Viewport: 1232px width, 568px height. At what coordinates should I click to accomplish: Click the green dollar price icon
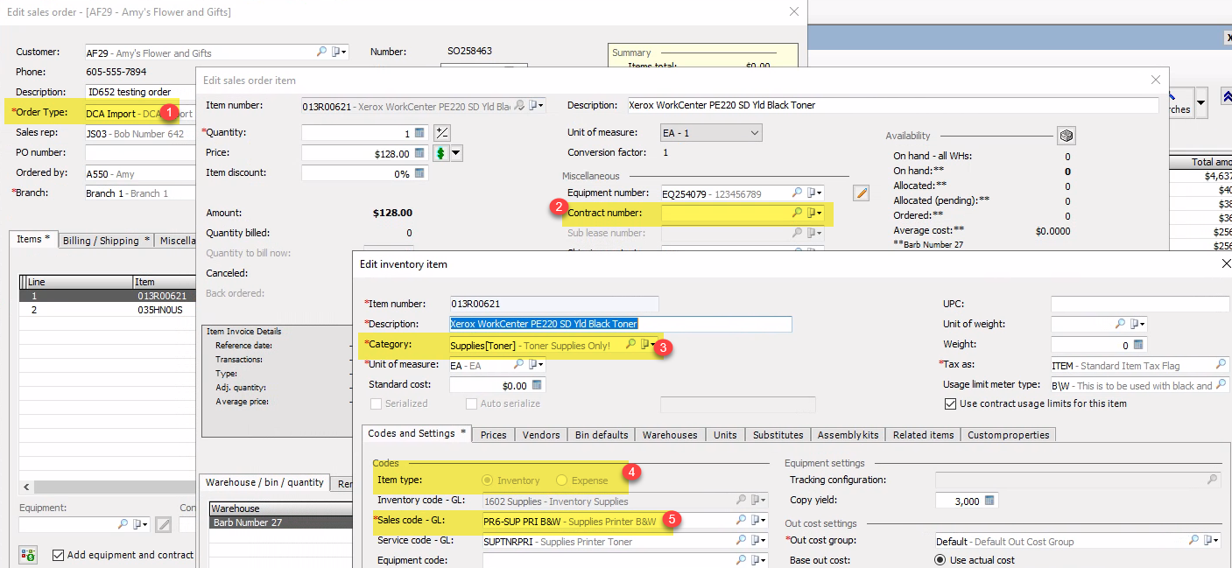pos(442,153)
